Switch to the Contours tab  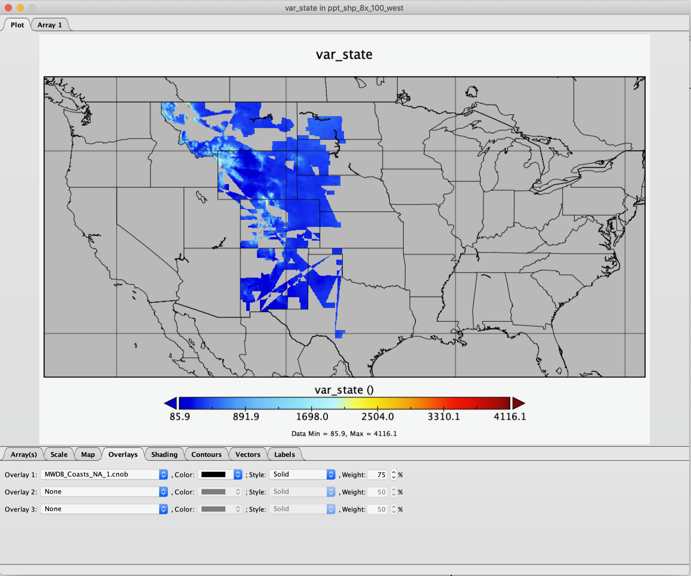(206, 454)
